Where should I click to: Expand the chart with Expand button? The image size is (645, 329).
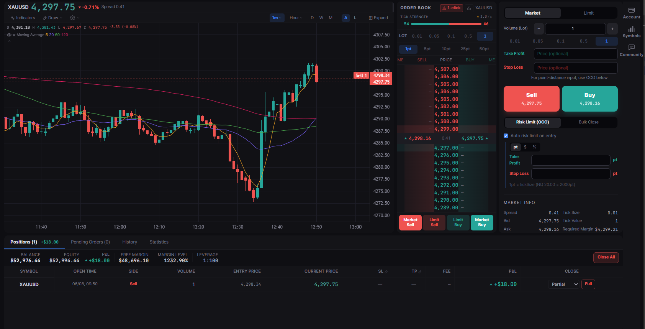coord(378,18)
